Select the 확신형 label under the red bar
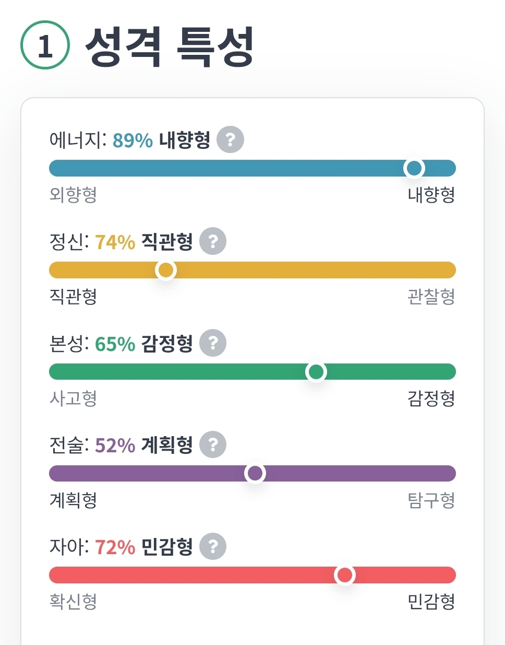This screenshot has width=505, height=645. pos(73,602)
